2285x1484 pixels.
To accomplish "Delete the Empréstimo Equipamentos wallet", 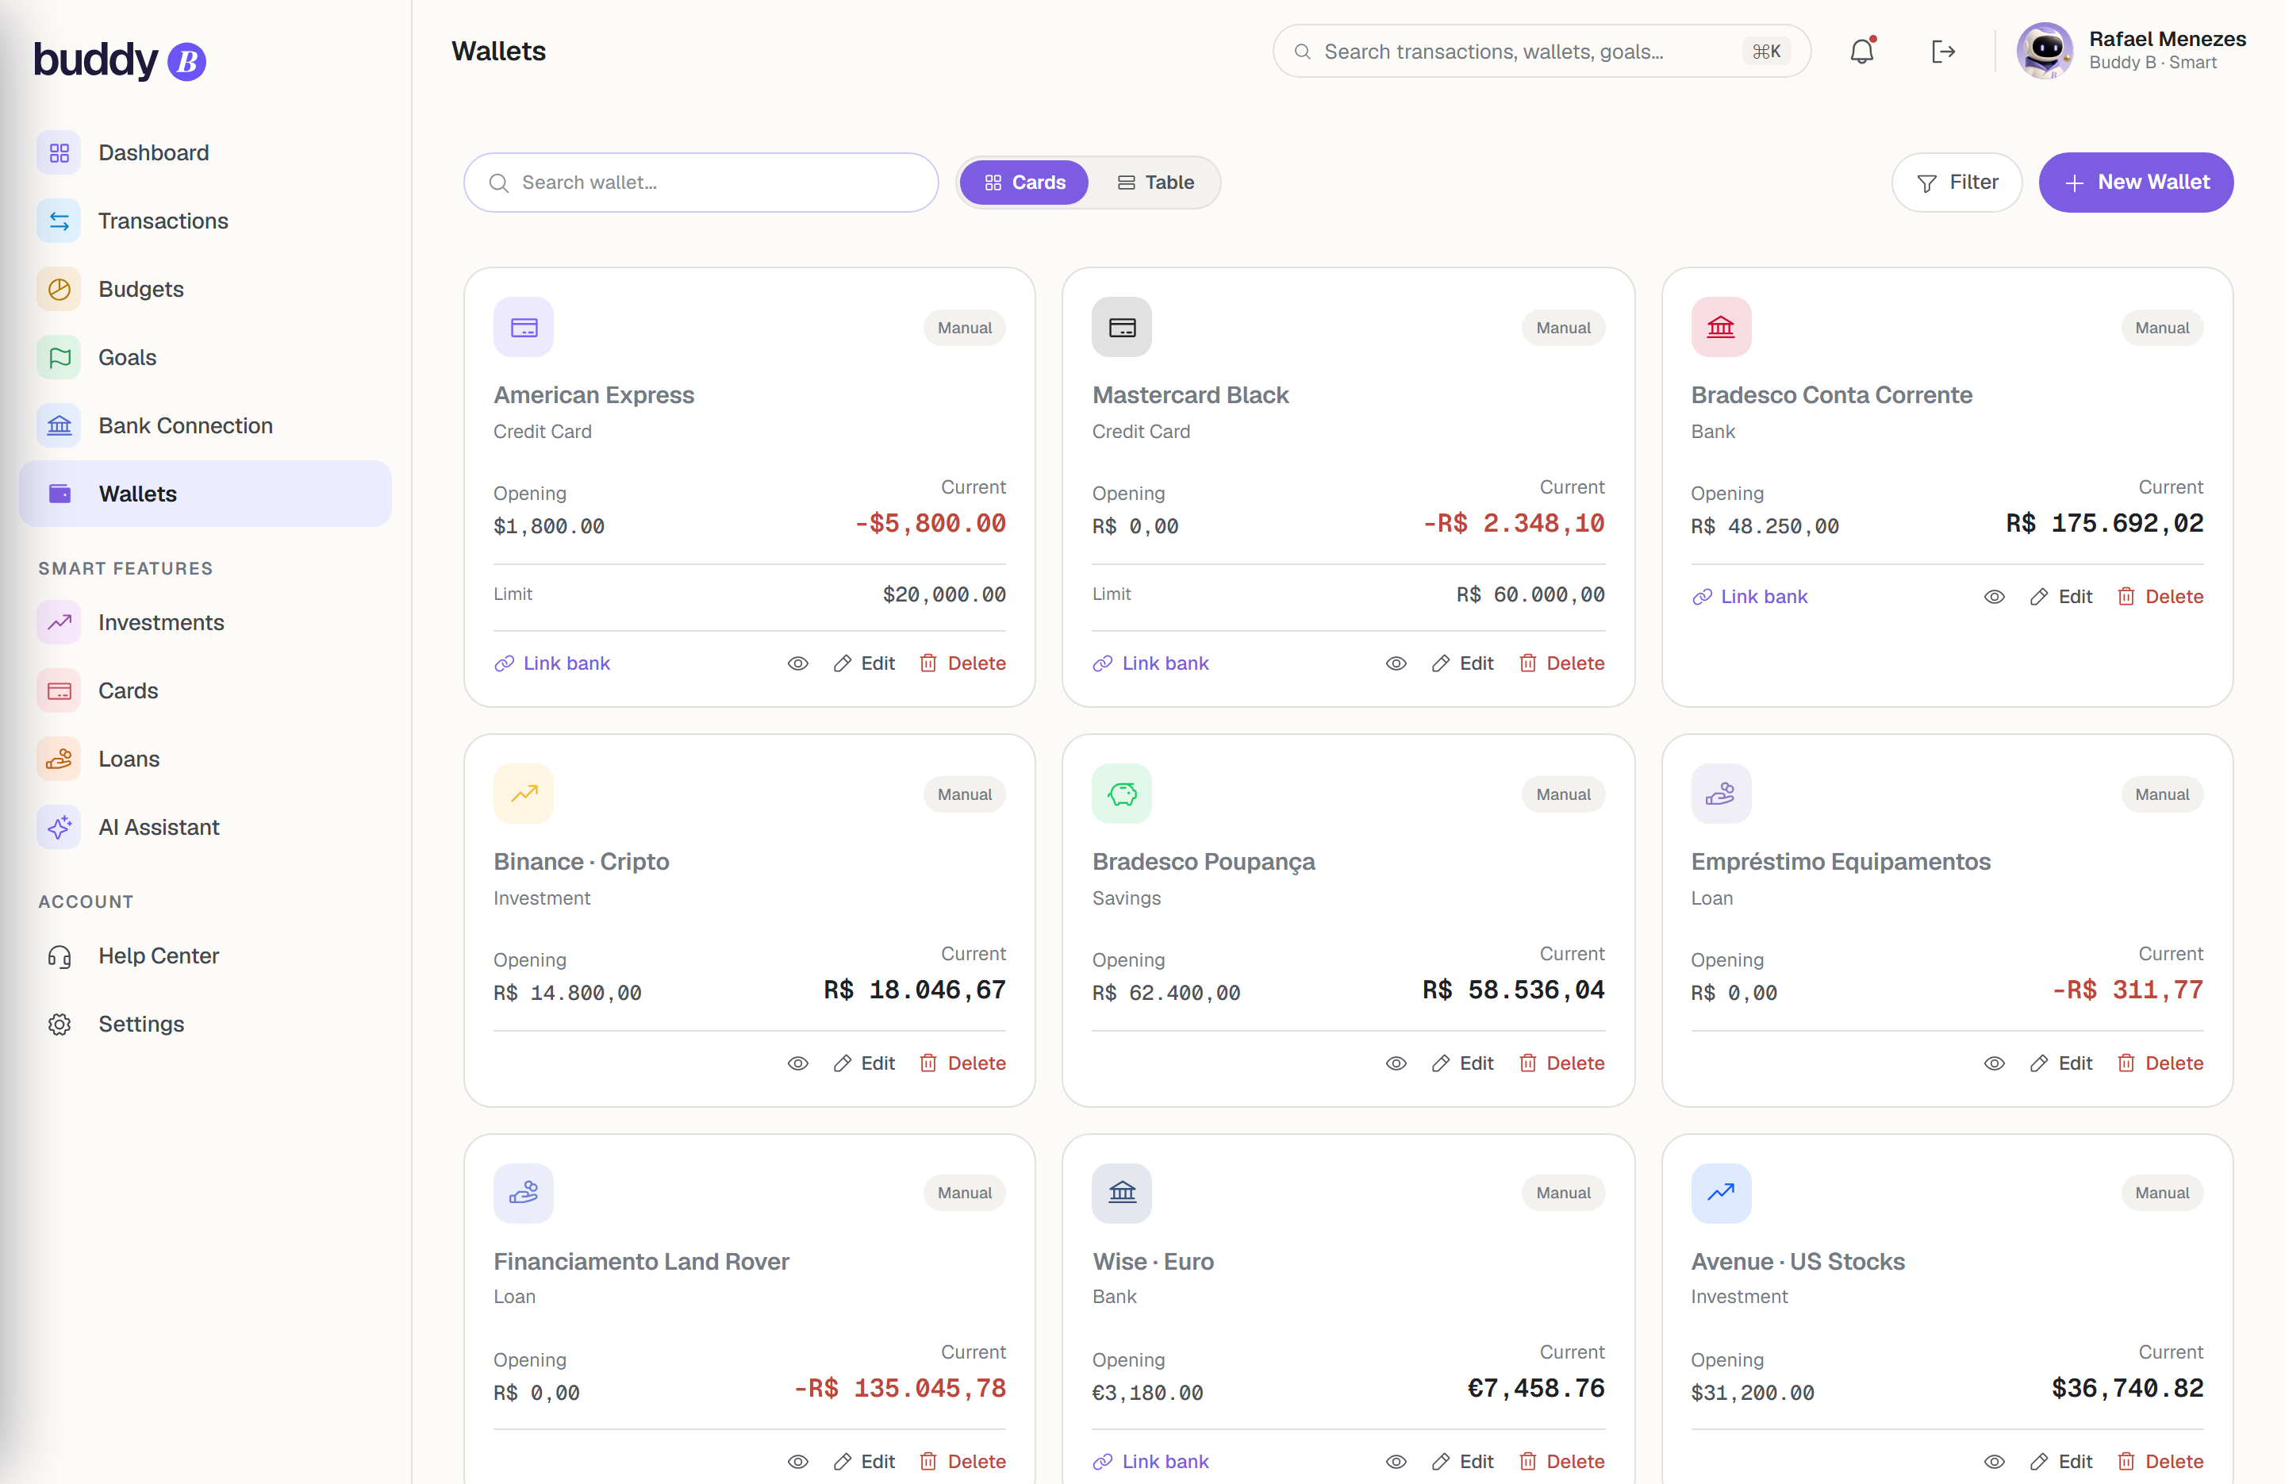I will click(2160, 1063).
